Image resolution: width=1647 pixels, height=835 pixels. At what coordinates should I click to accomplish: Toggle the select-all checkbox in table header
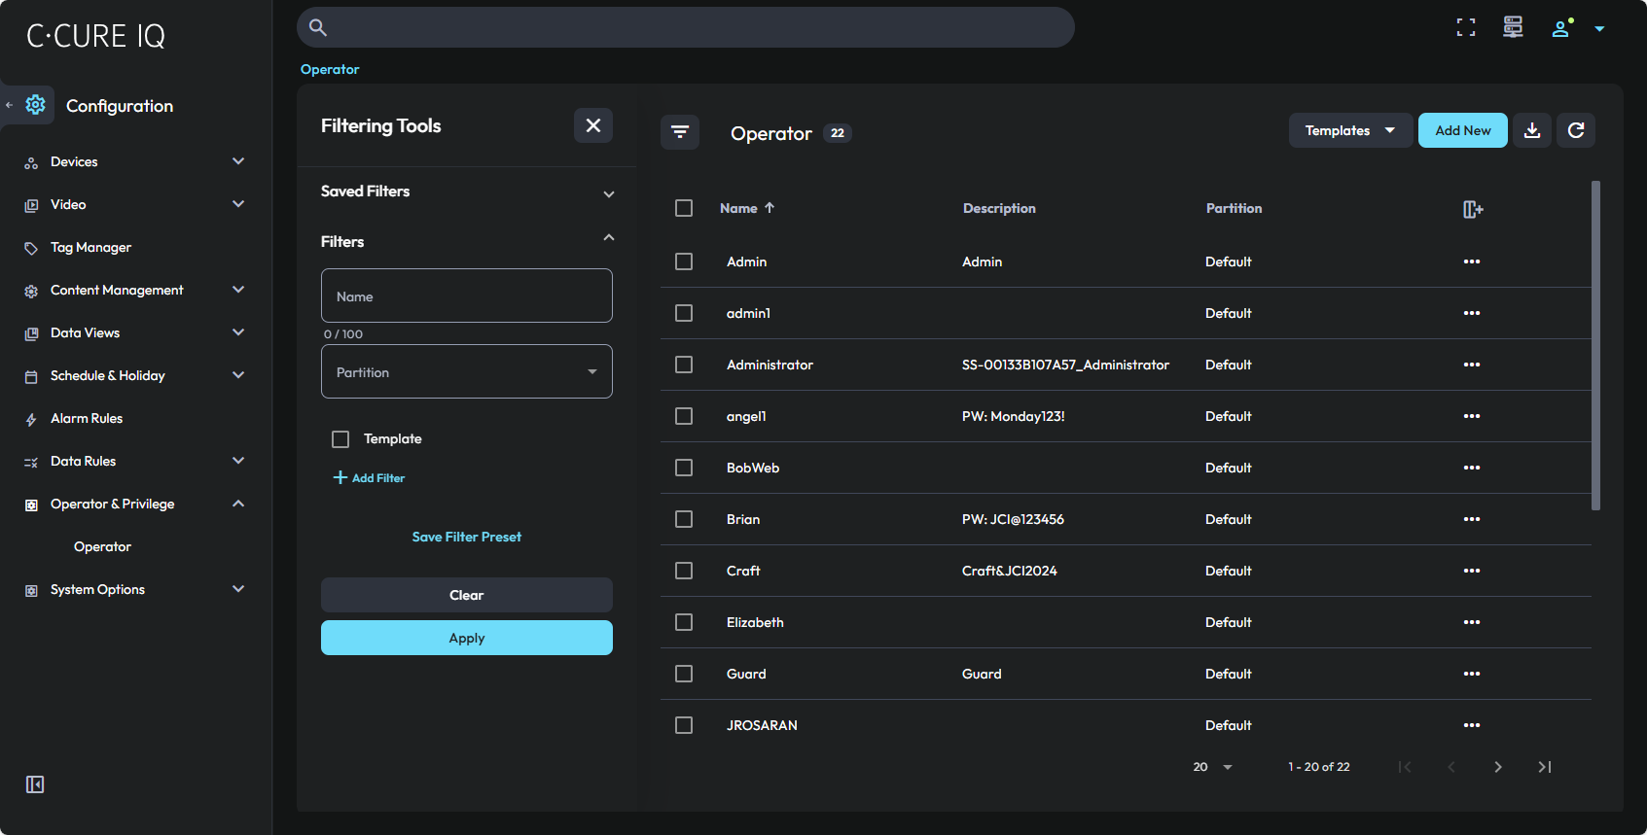pos(684,208)
